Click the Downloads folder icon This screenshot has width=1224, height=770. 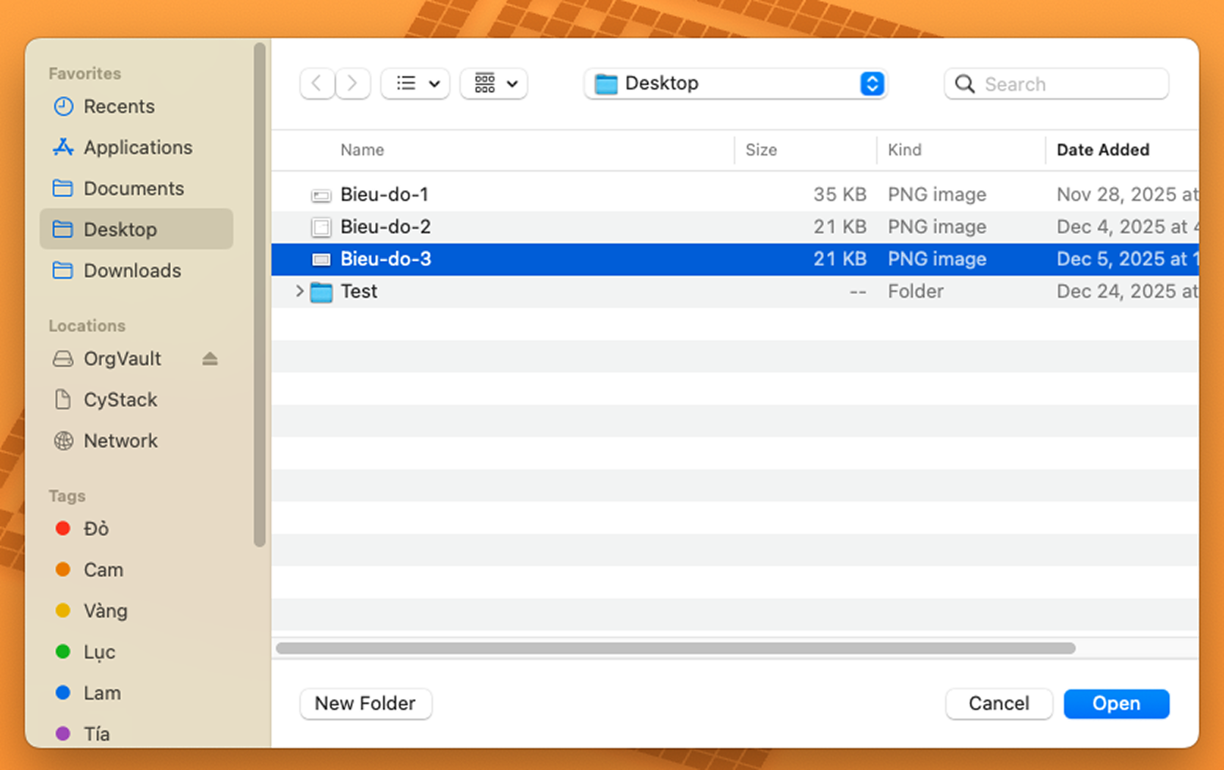click(x=63, y=271)
